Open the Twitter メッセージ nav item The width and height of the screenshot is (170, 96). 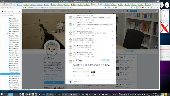71,11
